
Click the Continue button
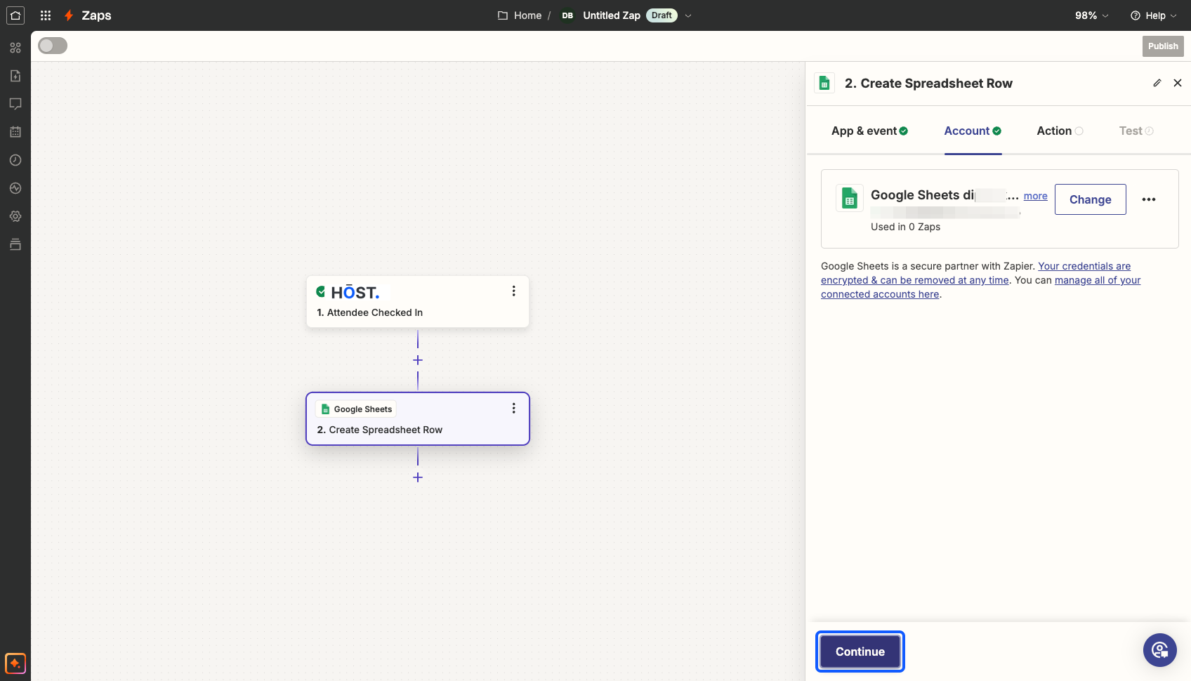tap(860, 652)
